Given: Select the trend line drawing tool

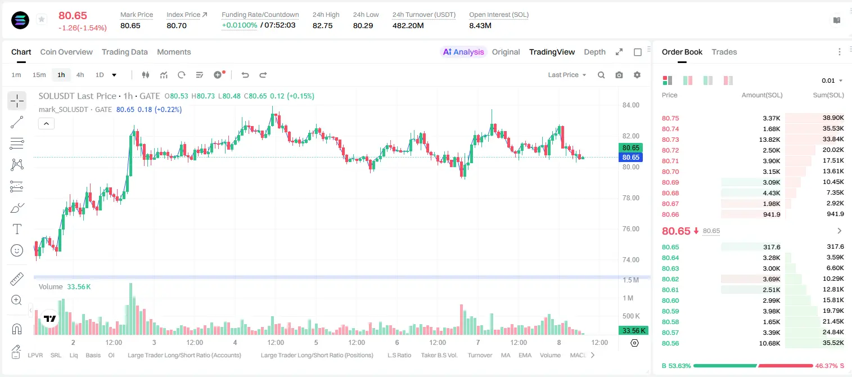Looking at the screenshot, I should [x=17, y=122].
